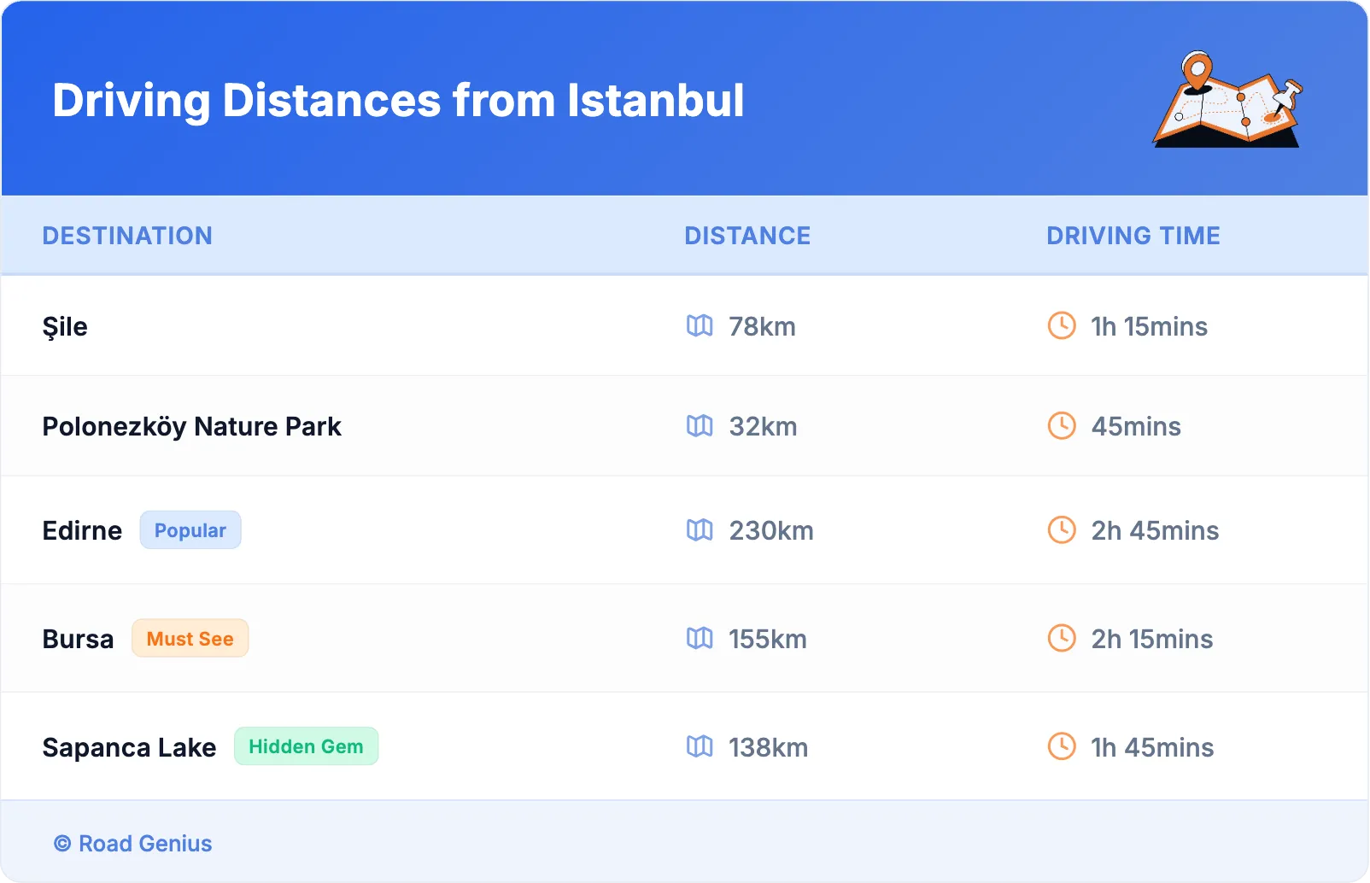Select the Bursa destination name
Image resolution: width=1370 pixels, height=883 pixels.
click(78, 639)
